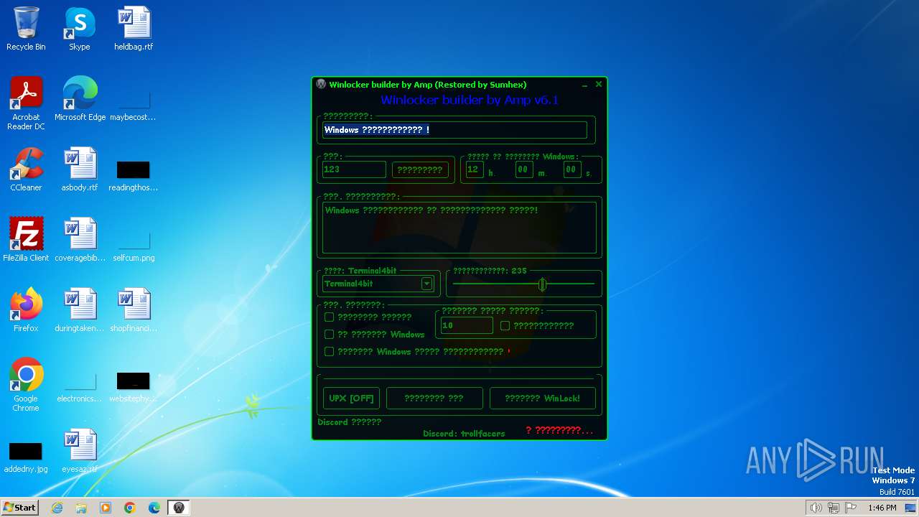Click the title field containing 'Windows'
This screenshot has height=517, width=919.
tap(454, 130)
